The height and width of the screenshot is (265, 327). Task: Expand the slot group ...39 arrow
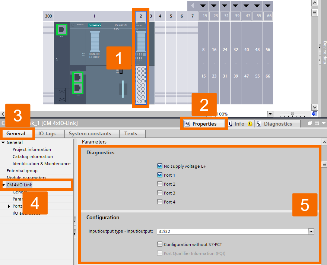pyautogui.click(x=236, y=6)
